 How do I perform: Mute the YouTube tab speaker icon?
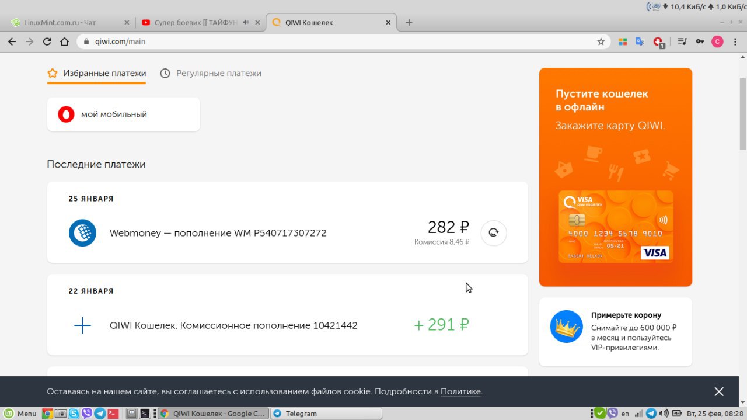246,22
